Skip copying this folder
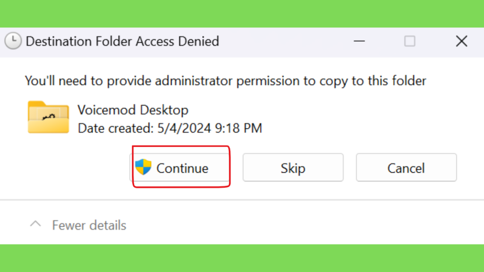 (293, 168)
